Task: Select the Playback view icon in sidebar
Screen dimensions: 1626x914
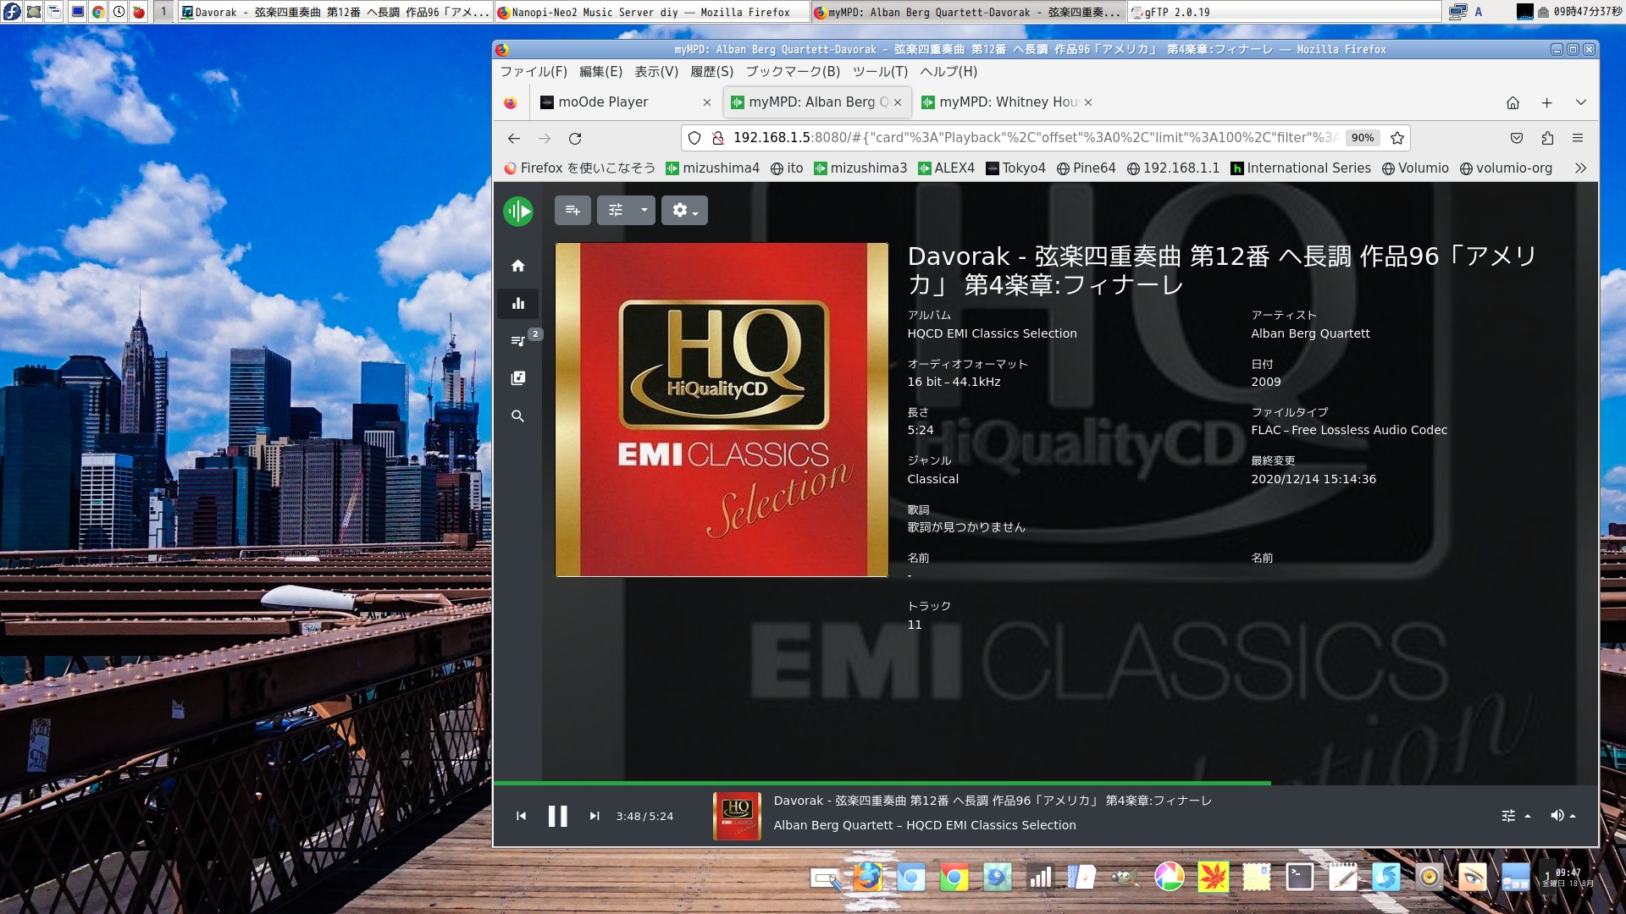Action: click(x=517, y=303)
